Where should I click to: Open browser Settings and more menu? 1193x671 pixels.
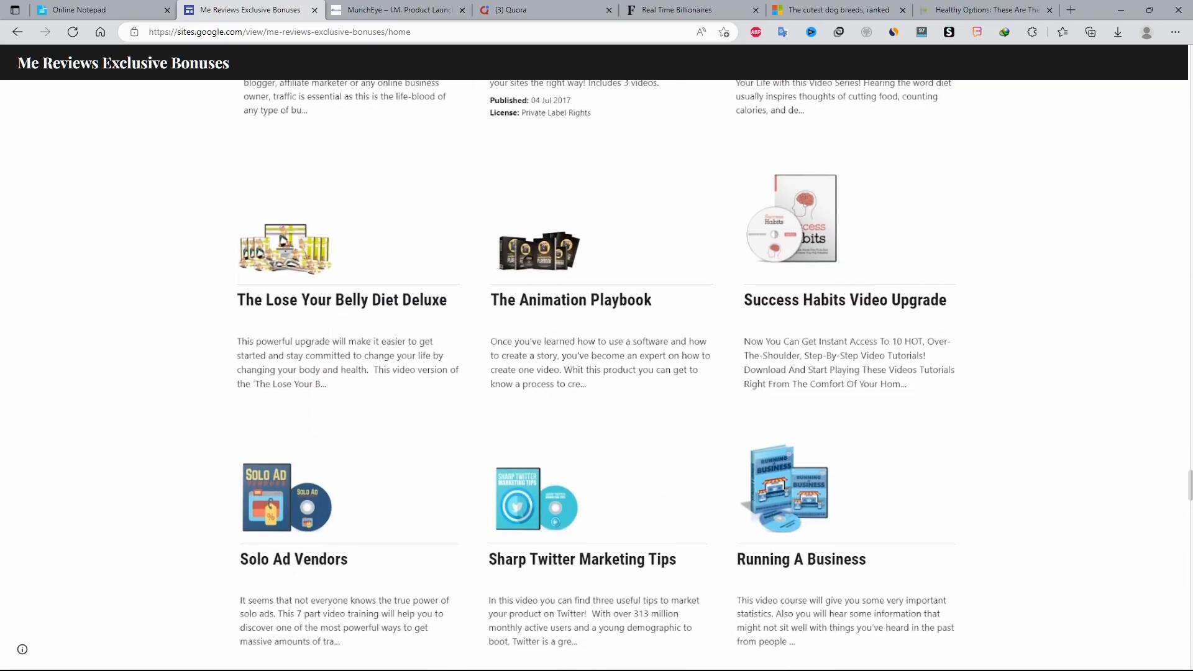tap(1175, 32)
